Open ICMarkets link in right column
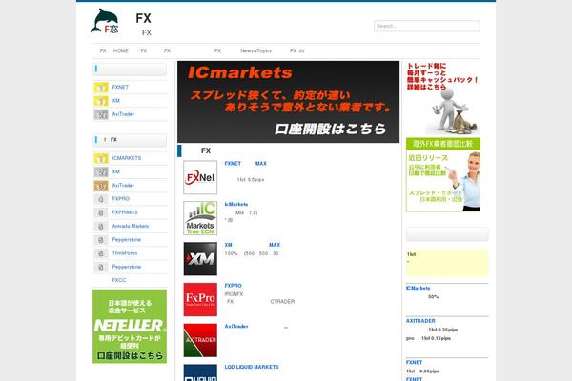The height and width of the screenshot is (381, 572). point(418,288)
